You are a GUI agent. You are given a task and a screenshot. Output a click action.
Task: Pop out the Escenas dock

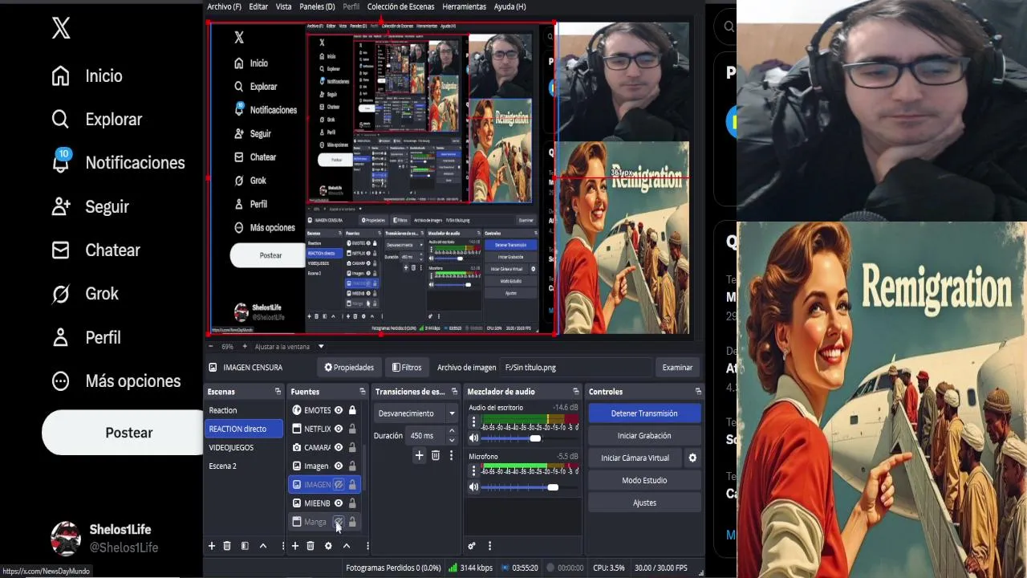[x=278, y=392]
